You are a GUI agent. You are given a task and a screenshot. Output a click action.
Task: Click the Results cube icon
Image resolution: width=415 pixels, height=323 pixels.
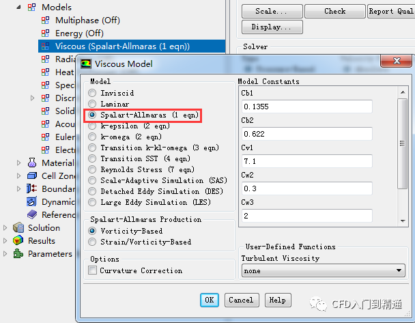pos(18,240)
